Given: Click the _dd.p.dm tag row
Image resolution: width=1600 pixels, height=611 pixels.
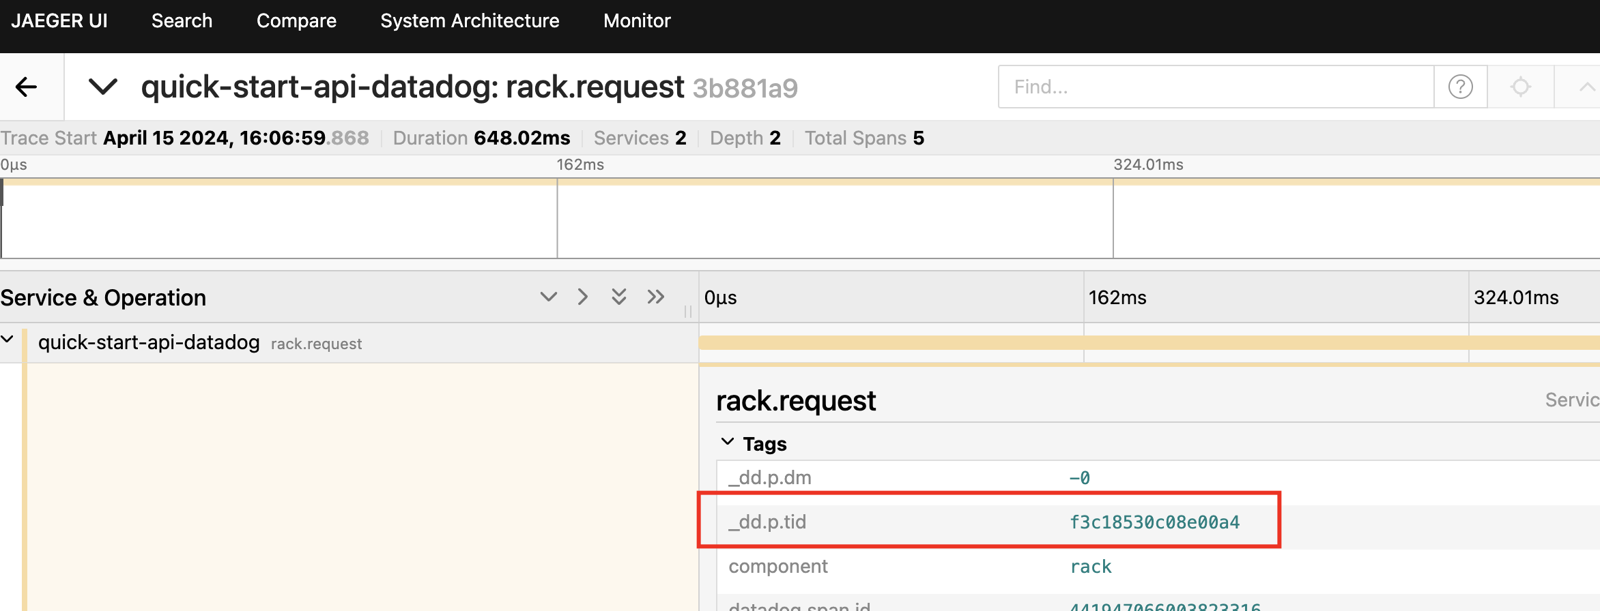Looking at the screenshot, I should pos(1158,477).
